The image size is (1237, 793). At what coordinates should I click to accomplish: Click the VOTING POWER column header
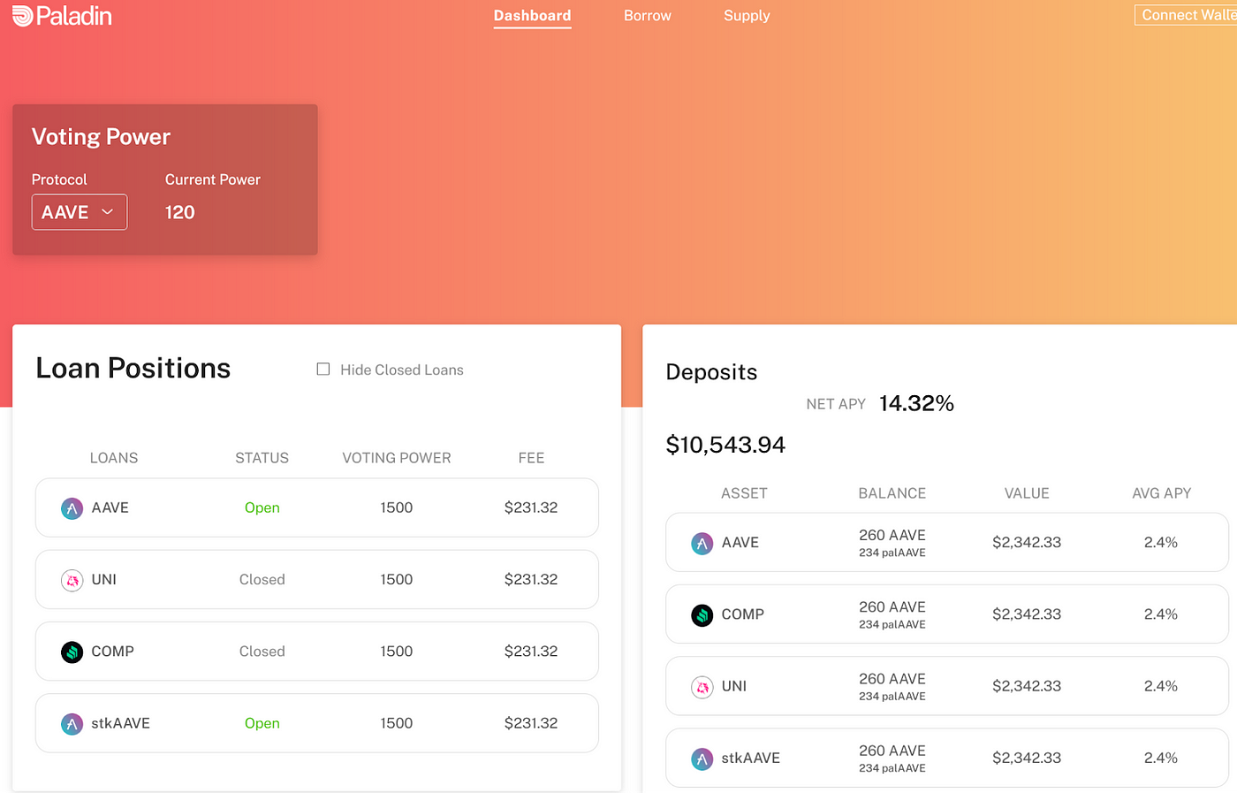[397, 458]
